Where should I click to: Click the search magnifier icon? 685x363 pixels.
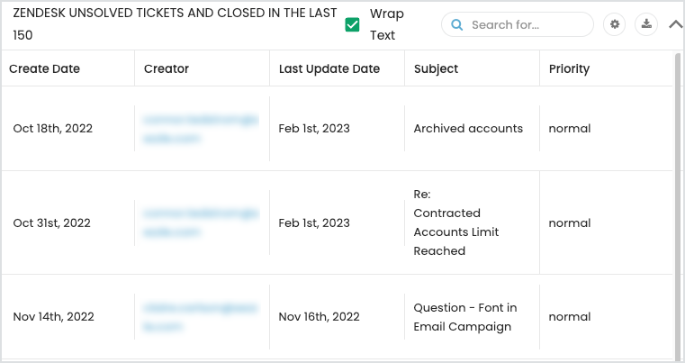click(x=457, y=24)
